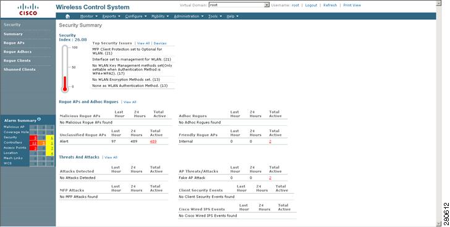Open Alarm Summary info icon
The width and height of the screenshot is (450, 227).
pos(39,119)
